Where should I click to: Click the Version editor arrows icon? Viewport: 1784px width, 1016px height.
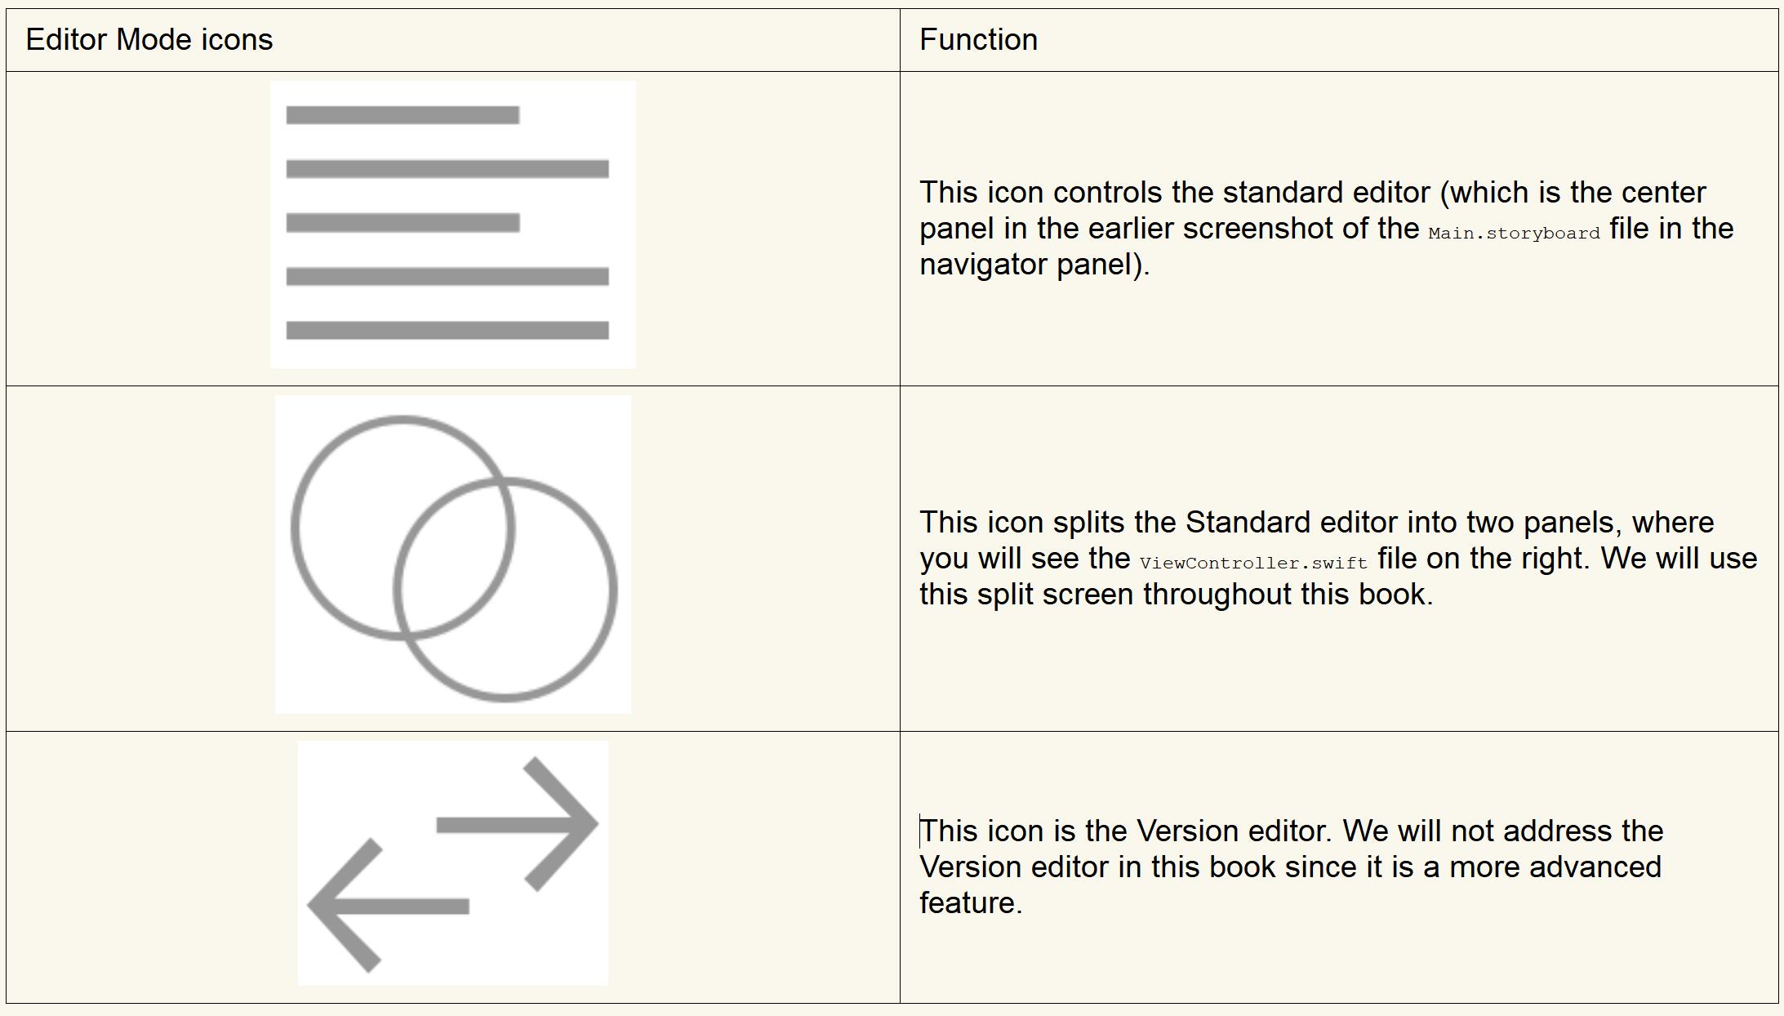click(x=452, y=863)
